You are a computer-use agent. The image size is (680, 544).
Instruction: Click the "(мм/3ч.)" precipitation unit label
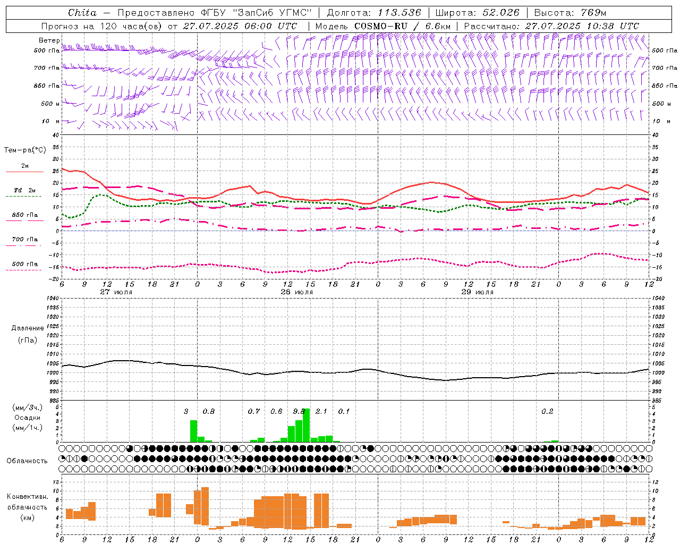click(28, 407)
